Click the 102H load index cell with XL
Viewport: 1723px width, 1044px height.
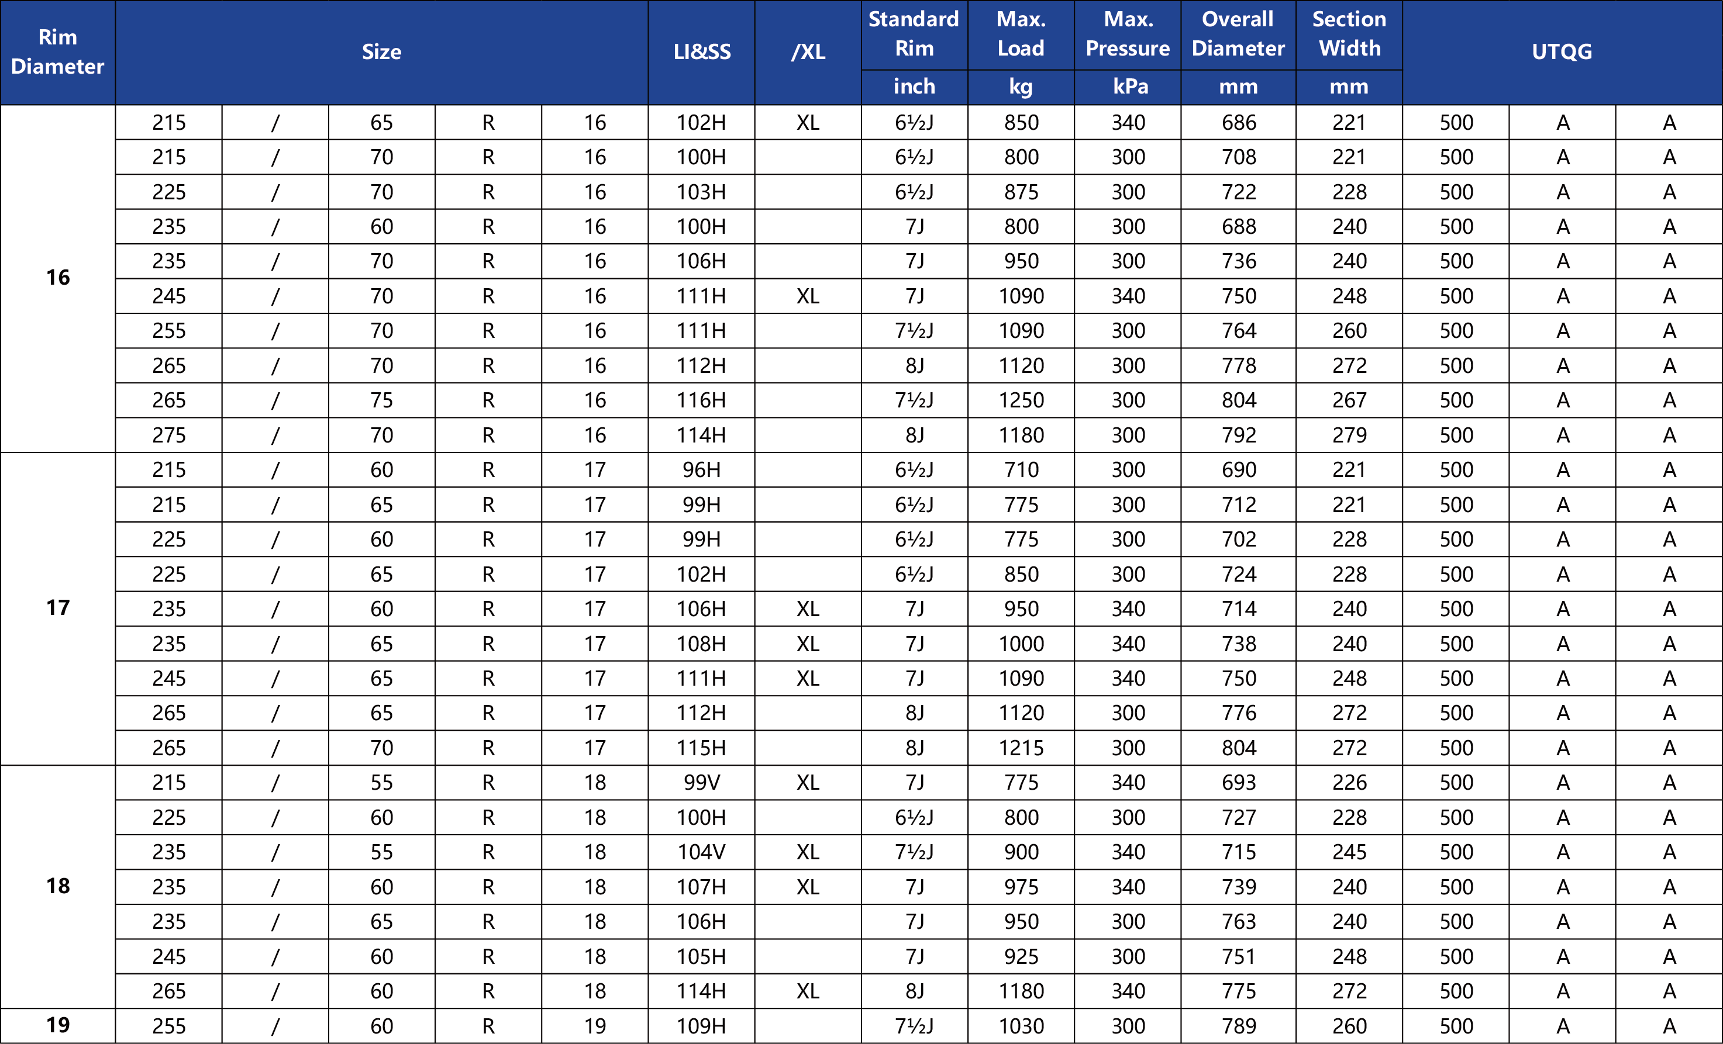701,122
